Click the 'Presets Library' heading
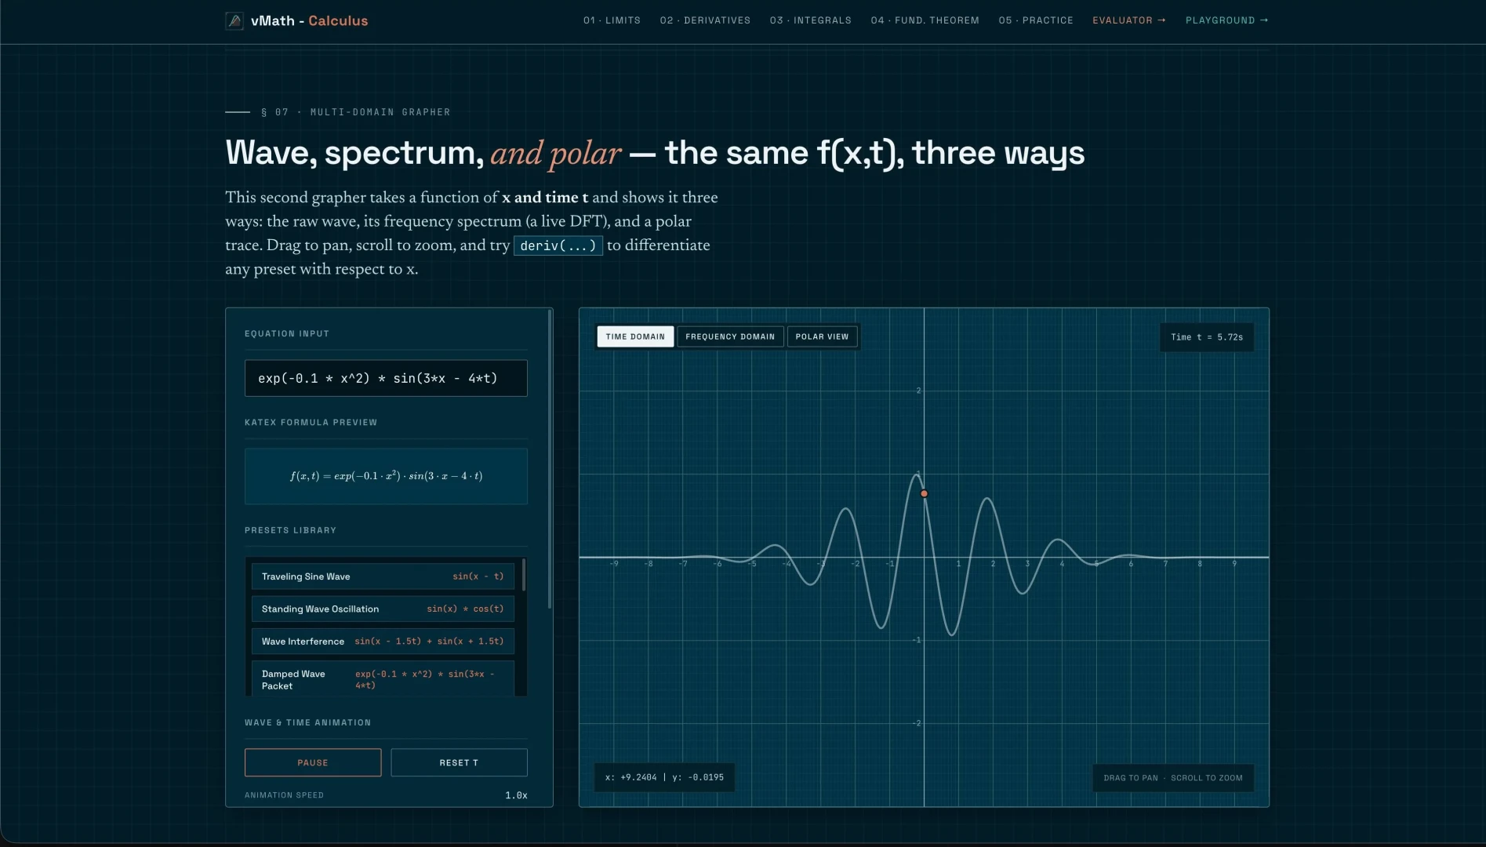The width and height of the screenshot is (1486, 847). pos(290,531)
